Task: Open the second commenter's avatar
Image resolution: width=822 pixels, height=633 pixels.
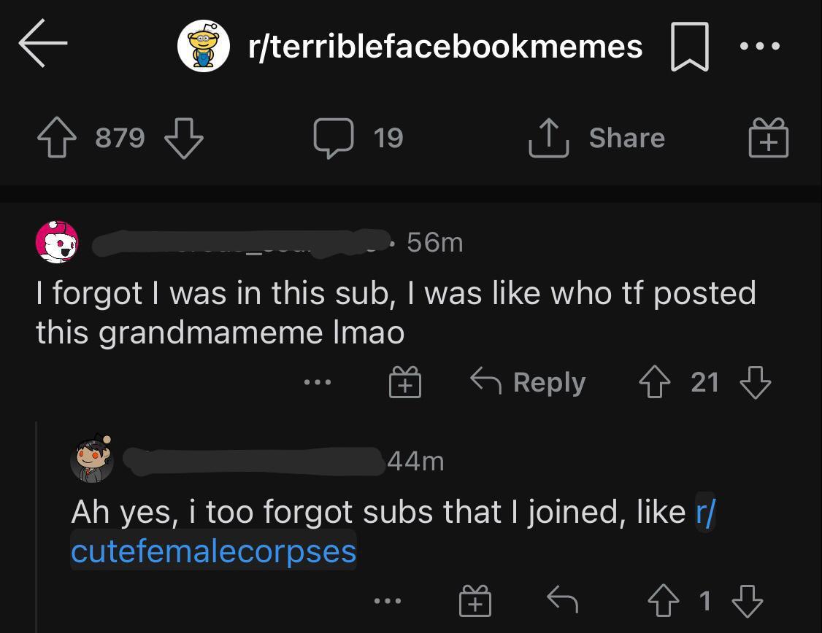Action: [x=92, y=460]
